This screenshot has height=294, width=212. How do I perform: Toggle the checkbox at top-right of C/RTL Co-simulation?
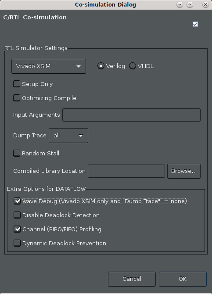tap(195, 24)
